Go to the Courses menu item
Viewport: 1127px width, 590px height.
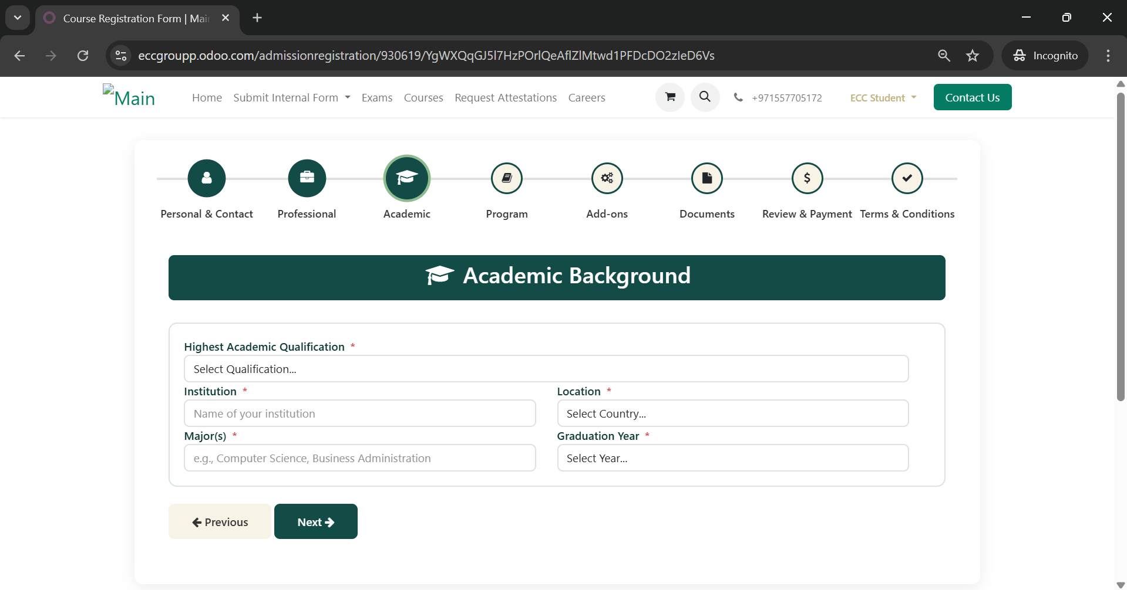pos(423,98)
